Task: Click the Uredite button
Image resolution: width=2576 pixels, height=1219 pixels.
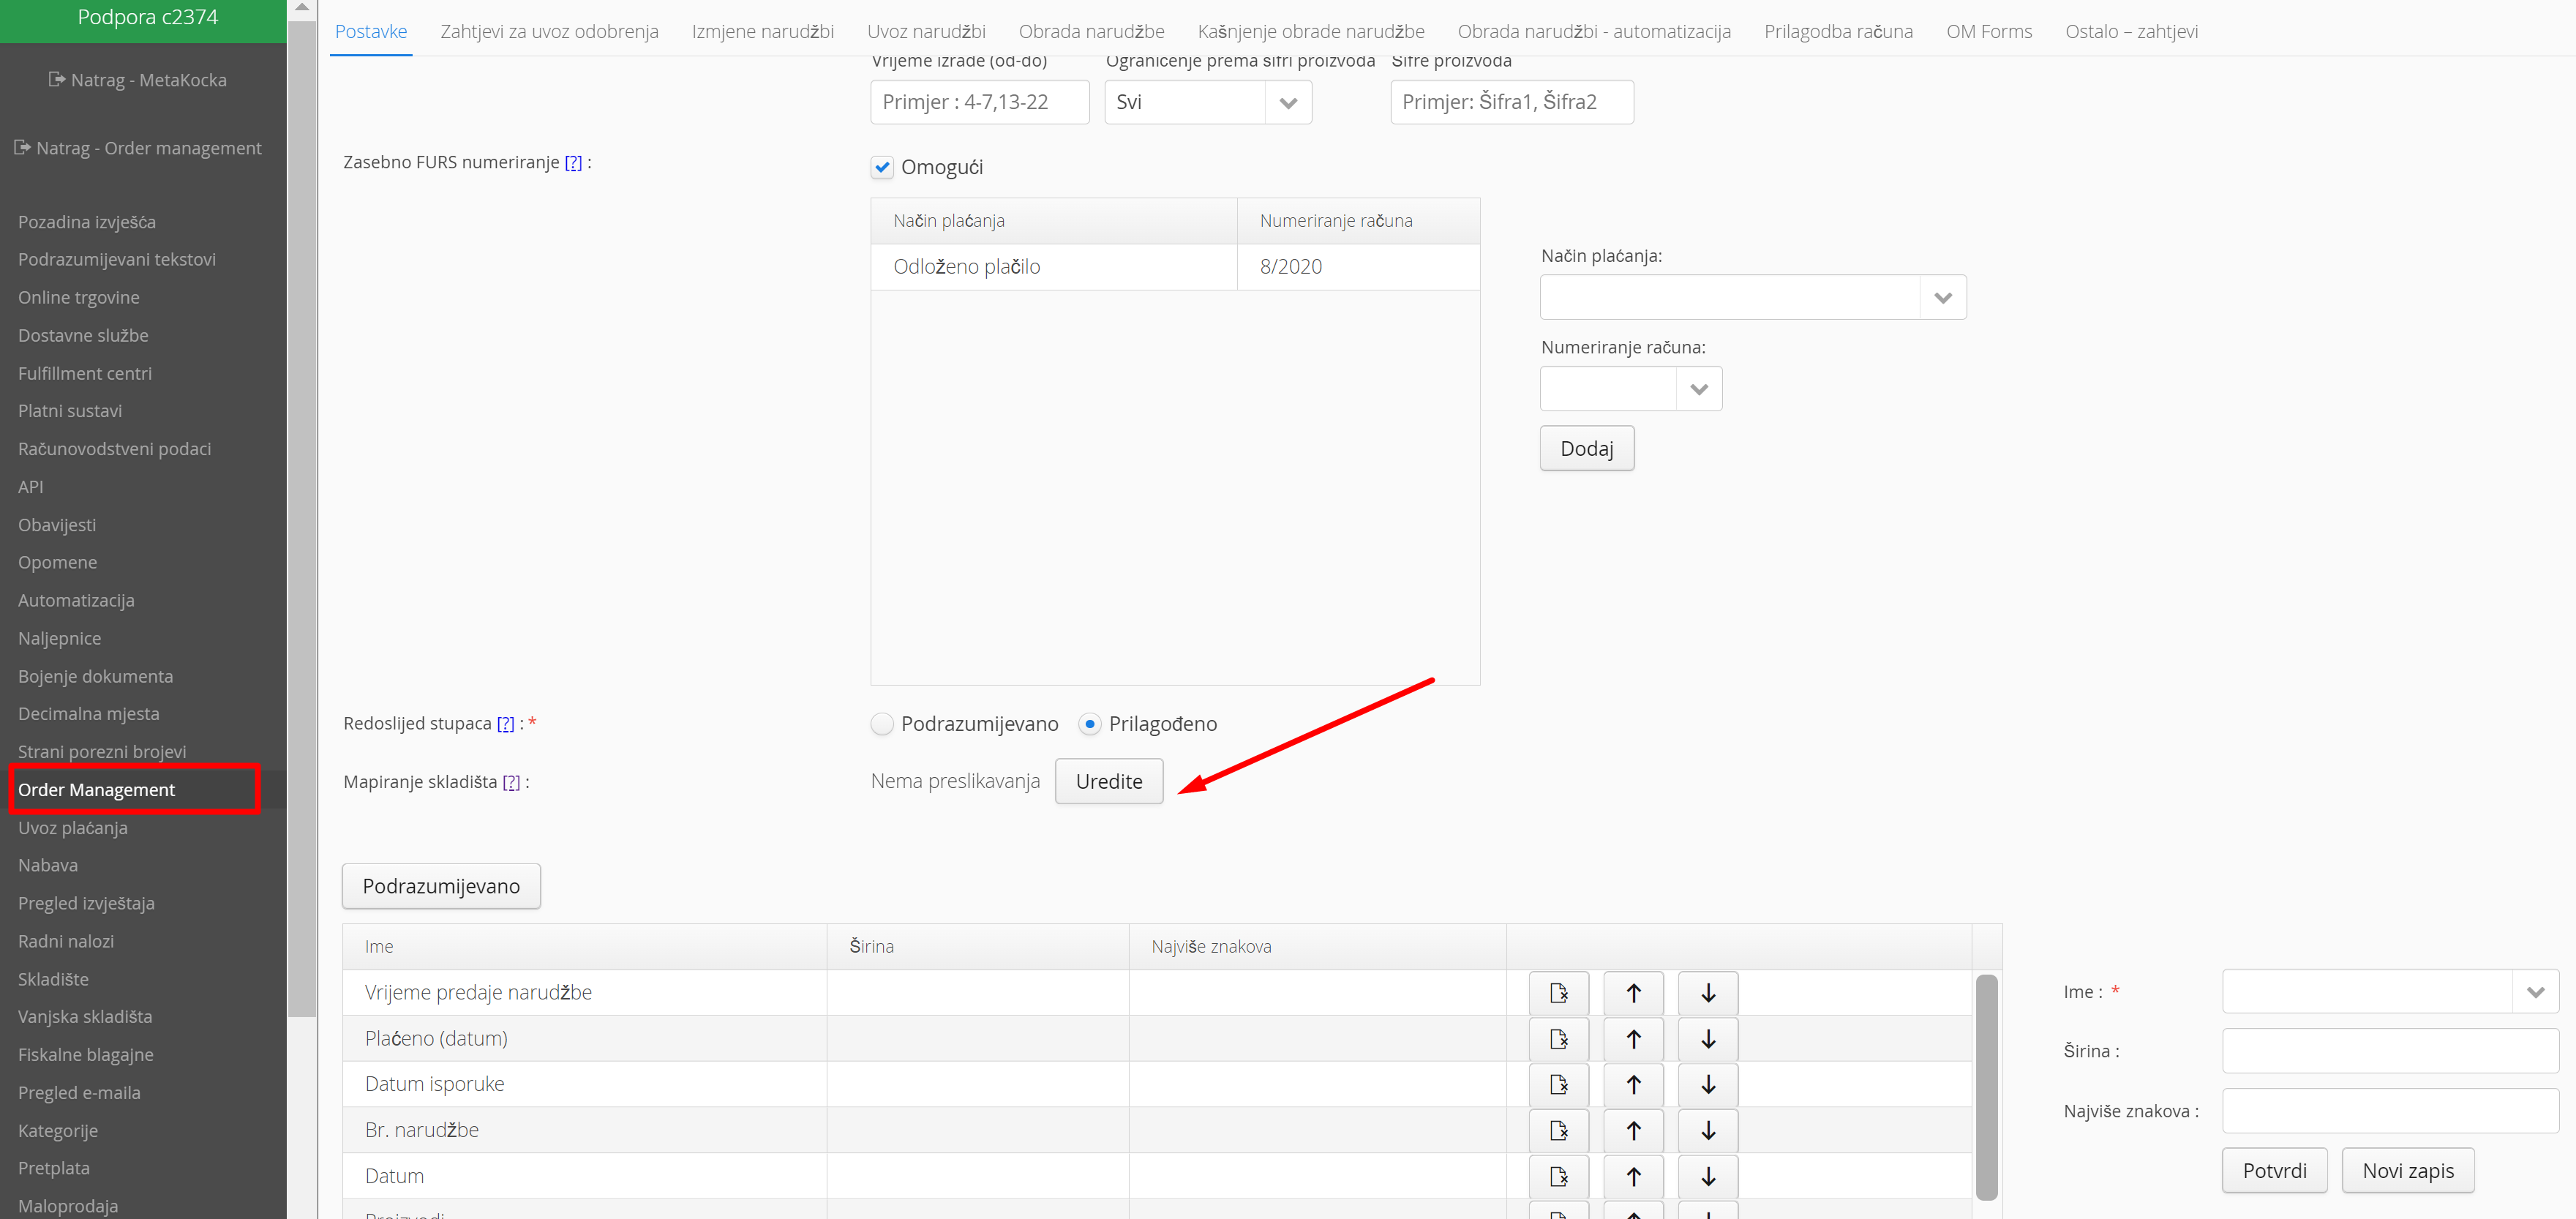Action: (1108, 782)
